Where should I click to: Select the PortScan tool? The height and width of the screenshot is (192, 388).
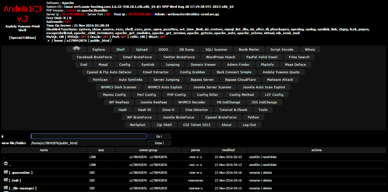(x=100, y=79)
